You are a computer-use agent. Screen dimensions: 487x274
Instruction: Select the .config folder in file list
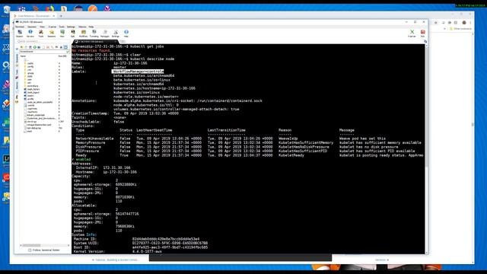tap(30, 66)
